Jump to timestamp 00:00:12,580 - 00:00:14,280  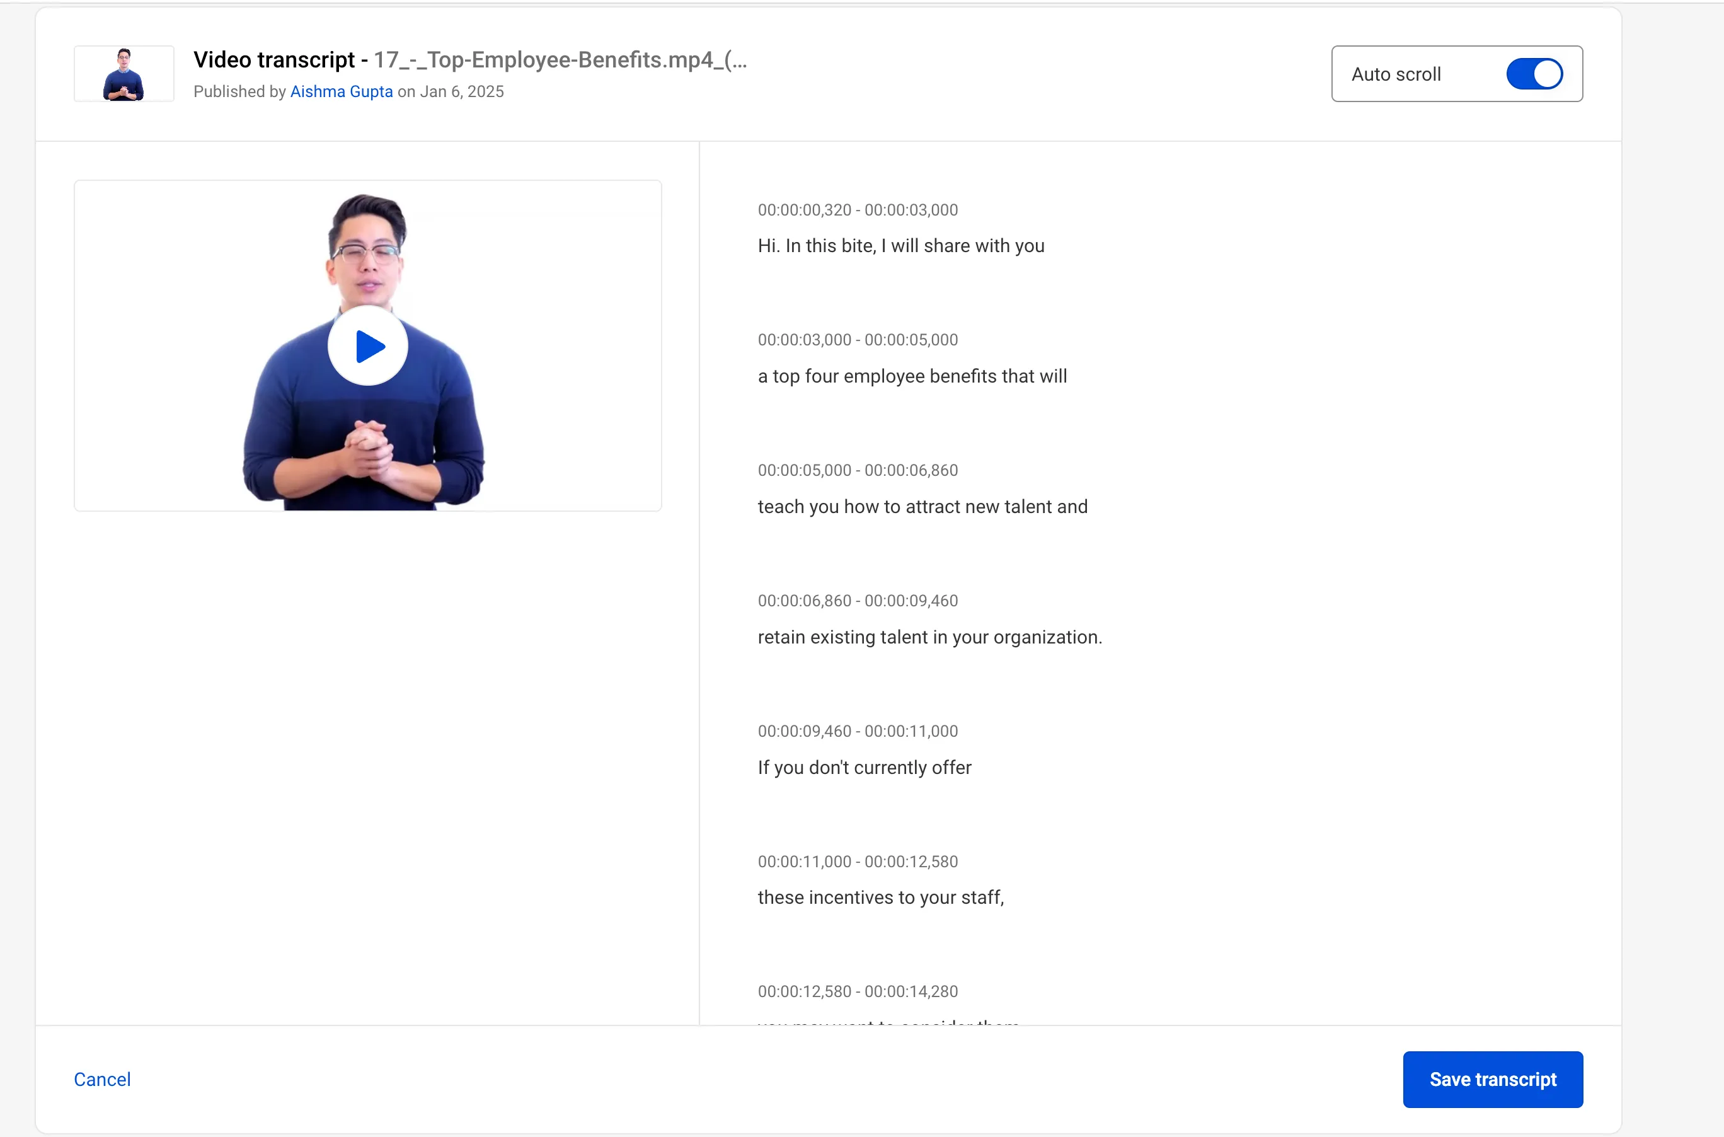pos(858,991)
